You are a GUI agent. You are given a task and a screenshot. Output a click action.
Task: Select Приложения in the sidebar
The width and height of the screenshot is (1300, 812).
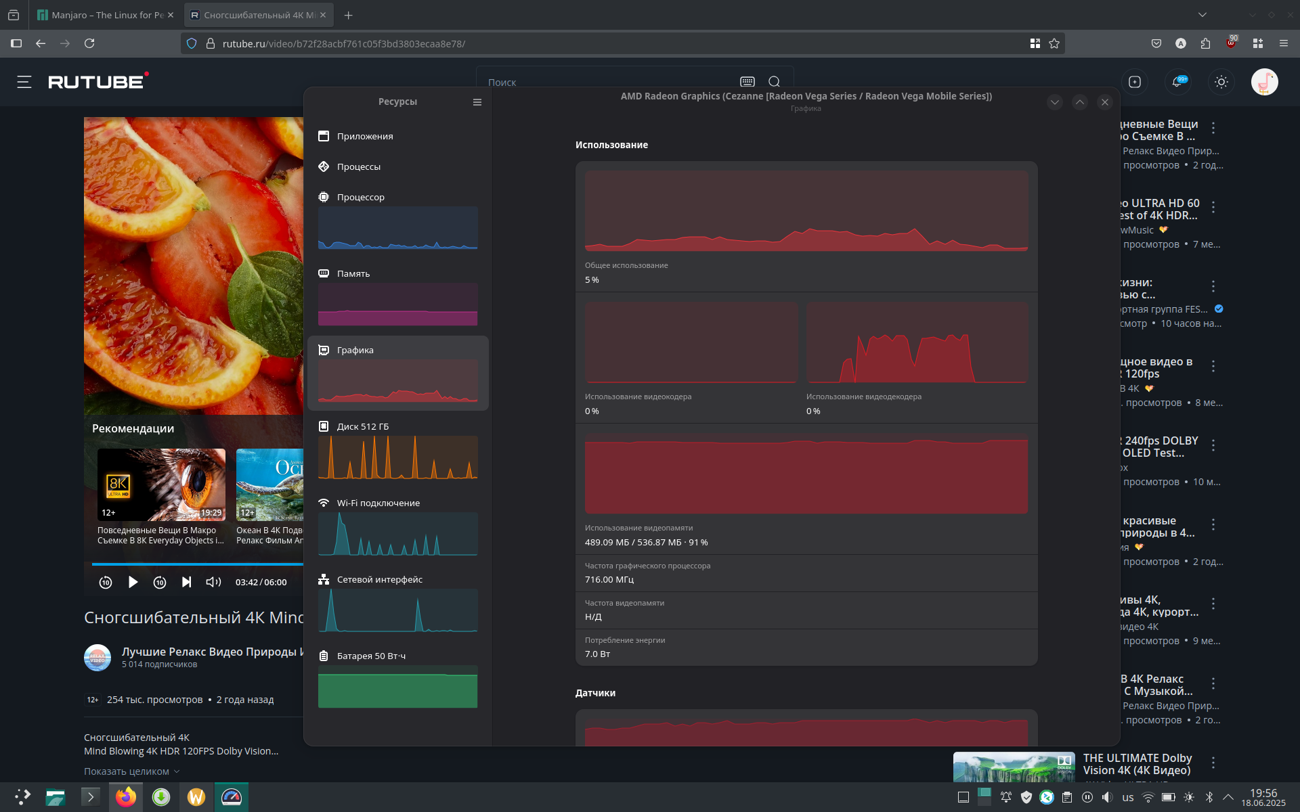click(365, 136)
